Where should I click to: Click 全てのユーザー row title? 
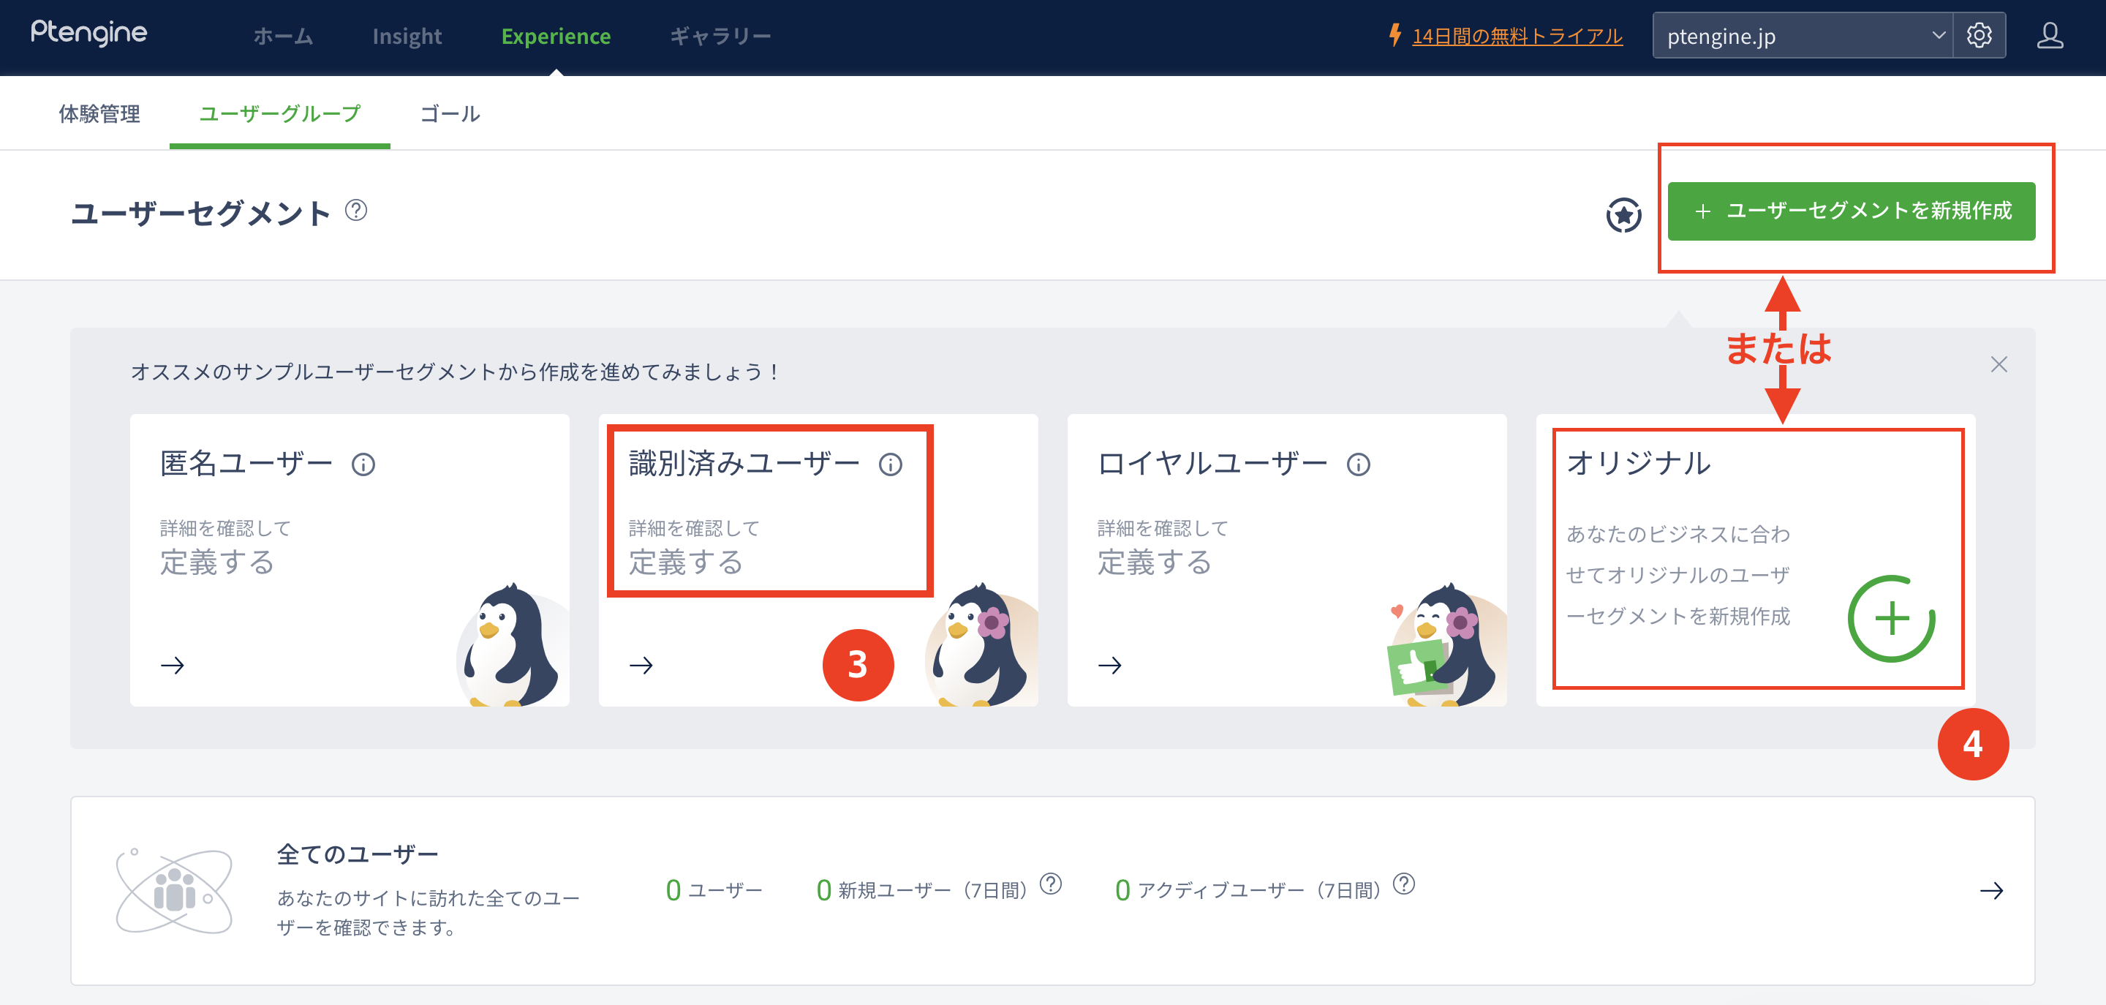[x=358, y=854]
